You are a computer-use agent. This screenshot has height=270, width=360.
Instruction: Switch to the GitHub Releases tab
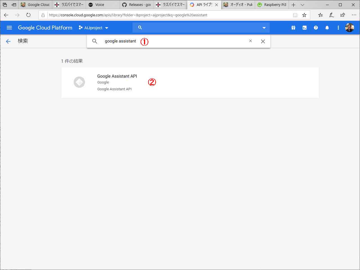tap(137, 5)
